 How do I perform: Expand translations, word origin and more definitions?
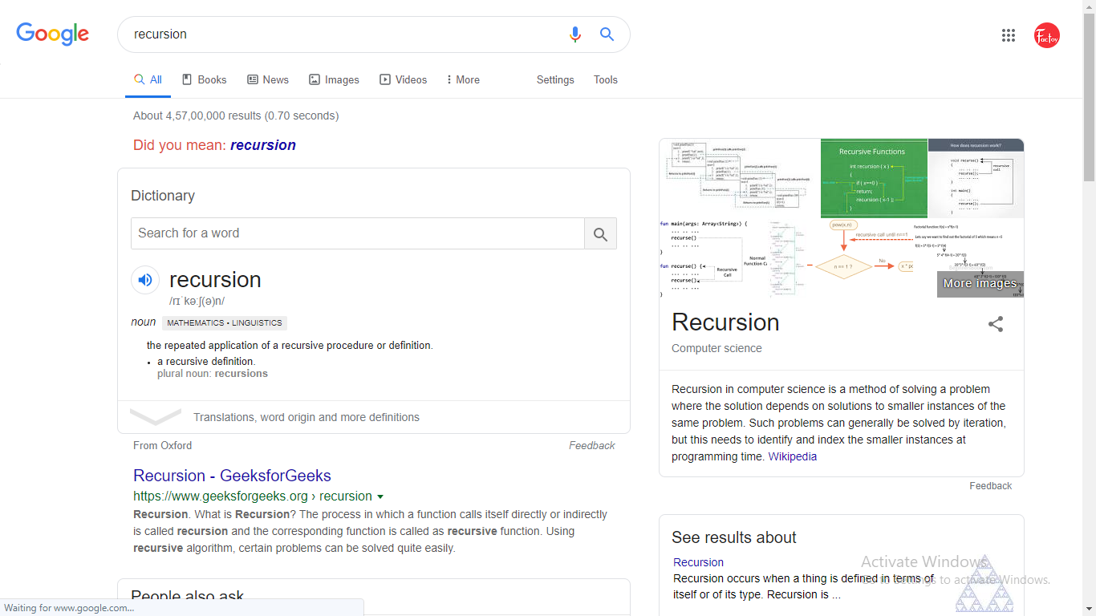[x=306, y=417]
